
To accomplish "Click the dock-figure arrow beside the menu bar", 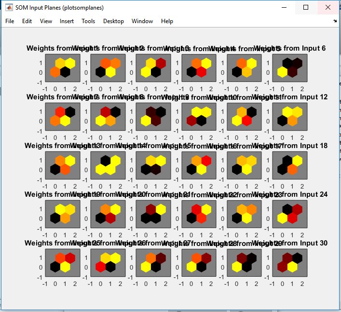I will point(335,21).
